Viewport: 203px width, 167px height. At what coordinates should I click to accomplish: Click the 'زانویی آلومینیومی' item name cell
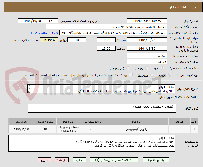(x=136, y=129)
